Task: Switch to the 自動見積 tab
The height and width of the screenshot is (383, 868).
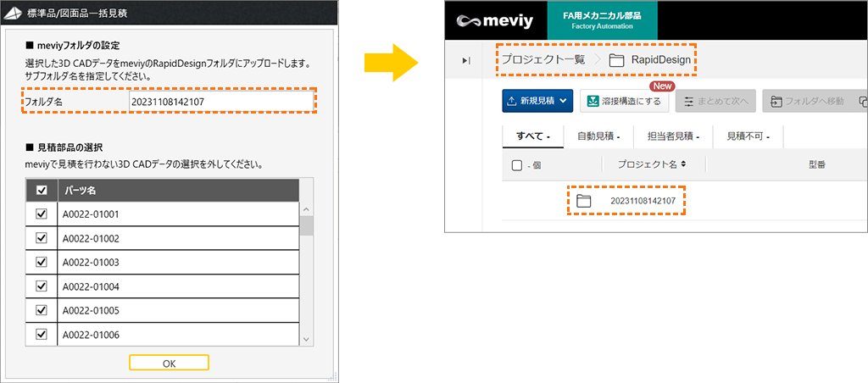Action: (598, 136)
